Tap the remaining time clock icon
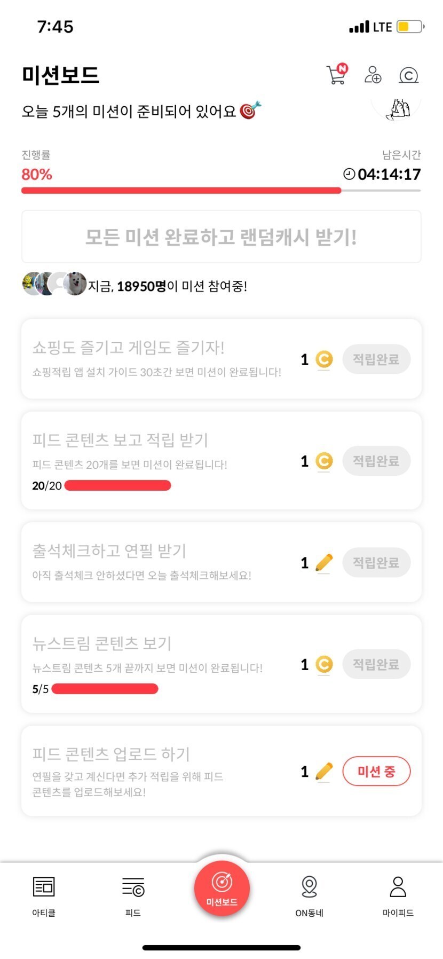 tap(349, 174)
